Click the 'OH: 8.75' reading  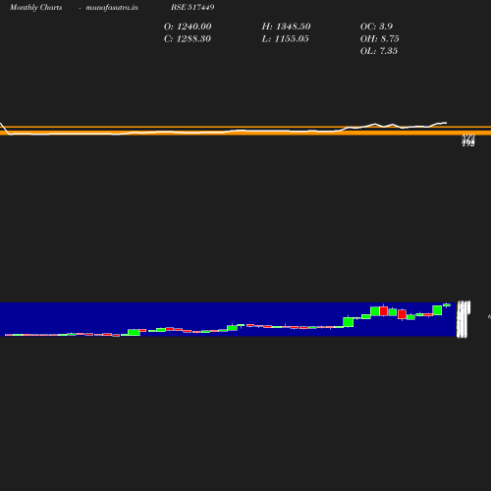[380, 39]
